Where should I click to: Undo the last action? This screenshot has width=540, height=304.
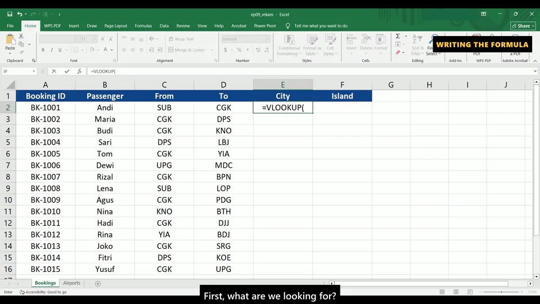point(20,14)
